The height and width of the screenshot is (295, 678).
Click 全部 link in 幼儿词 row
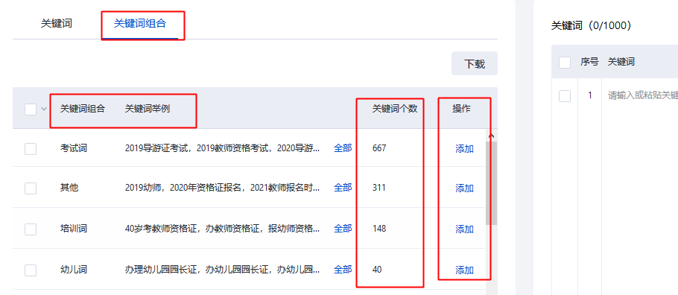343,270
